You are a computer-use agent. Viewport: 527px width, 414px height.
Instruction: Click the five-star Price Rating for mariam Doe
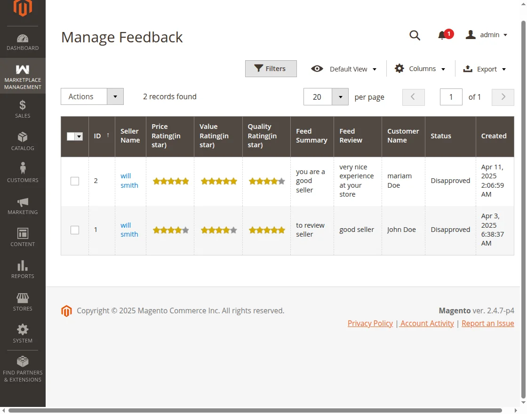171,181
